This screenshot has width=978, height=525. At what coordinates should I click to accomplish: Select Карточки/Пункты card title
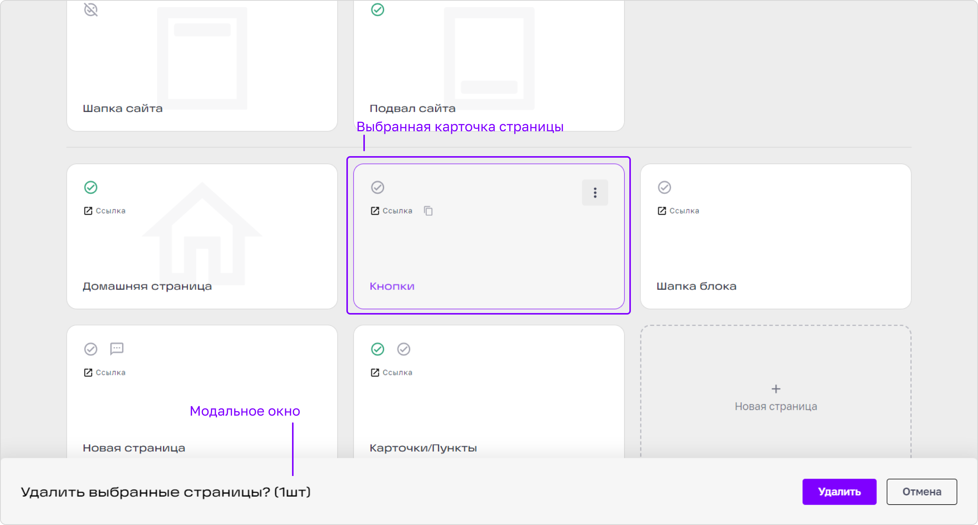pos(423,448)
